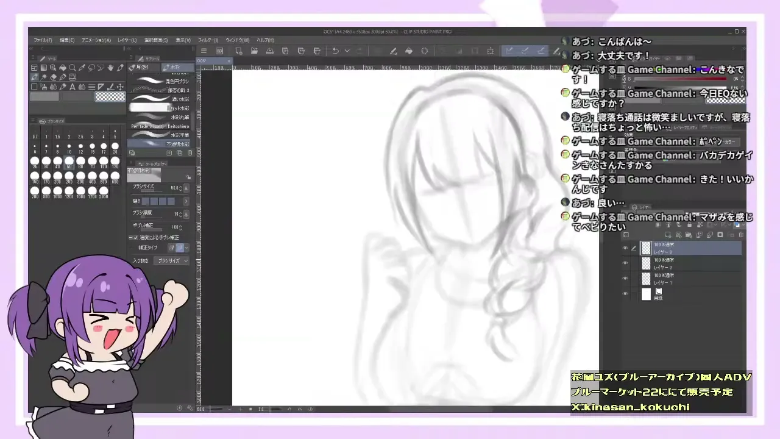Screen dimensions: 780x439
Task: Click the new layer folder icon
Action: tap(689, 235)
